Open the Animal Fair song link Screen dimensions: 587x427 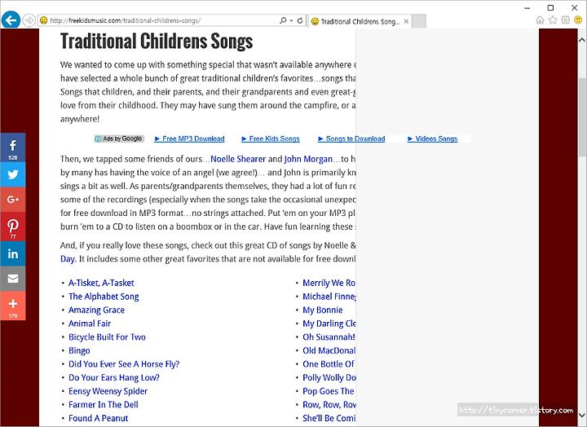point(90,324)
